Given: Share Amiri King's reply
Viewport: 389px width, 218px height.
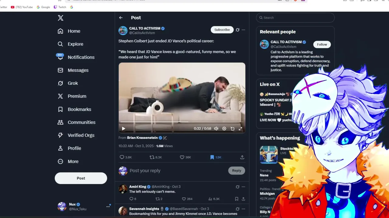Looking at the screenshot, I should click(243, 199).
